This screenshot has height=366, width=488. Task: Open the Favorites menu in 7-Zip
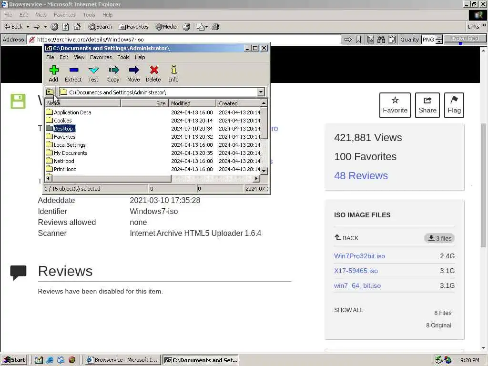(x=101, y=57)
